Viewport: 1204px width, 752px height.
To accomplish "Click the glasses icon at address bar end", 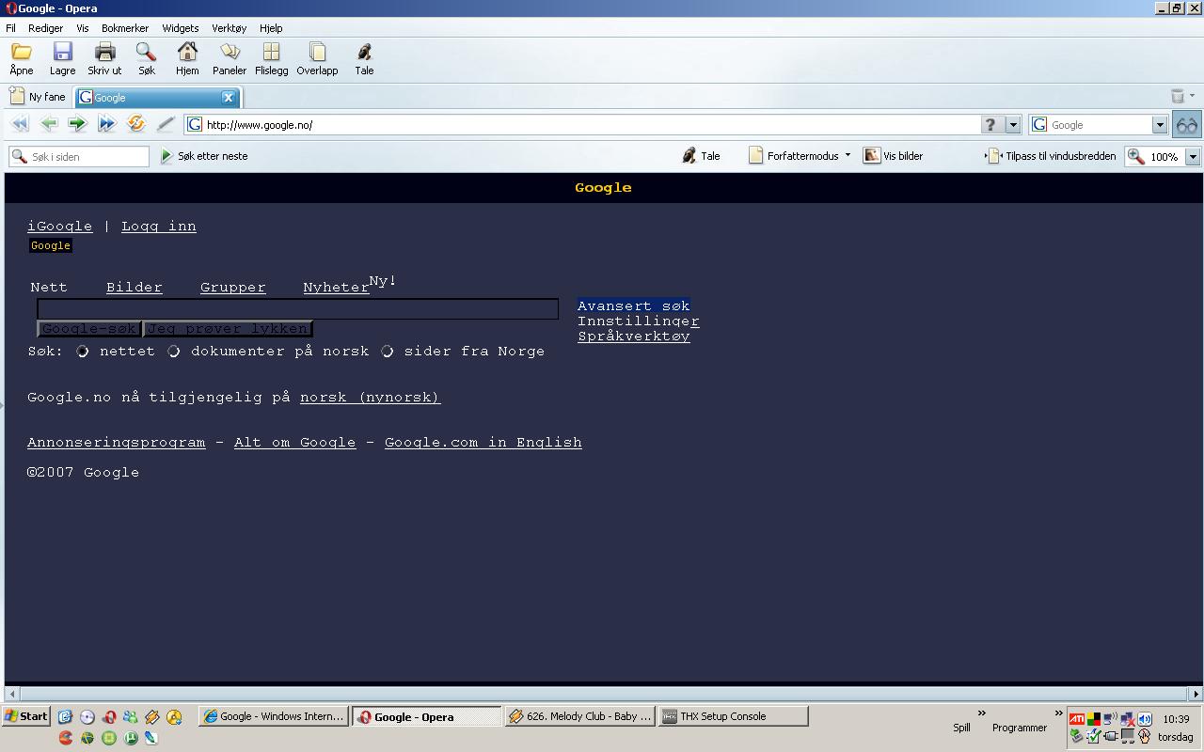I will (1187, 124).
